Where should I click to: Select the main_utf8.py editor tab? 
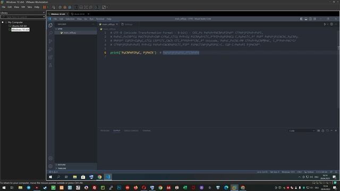[x=108, y=24]
